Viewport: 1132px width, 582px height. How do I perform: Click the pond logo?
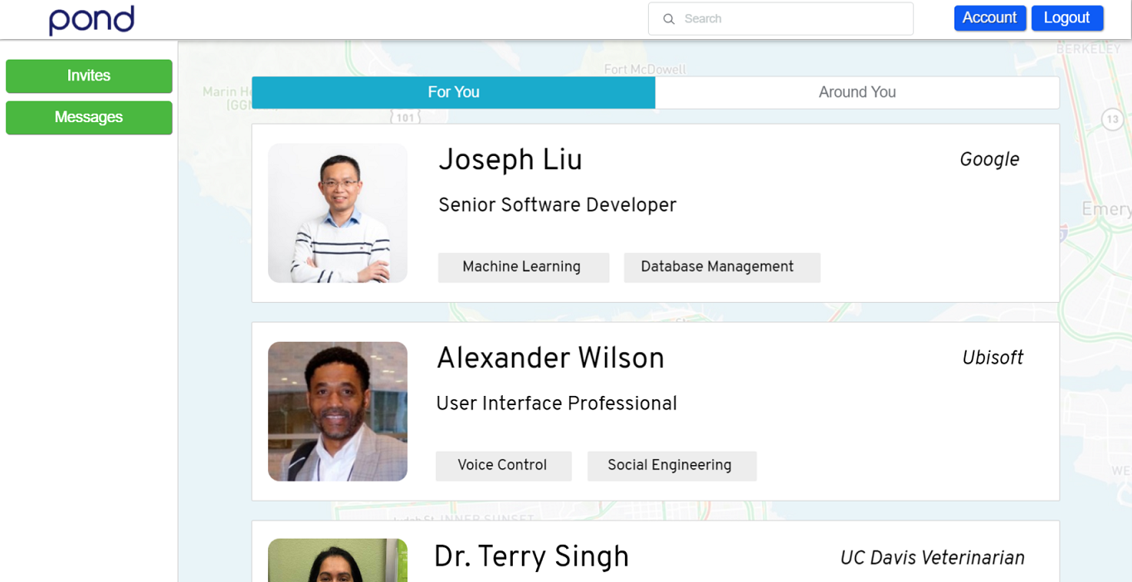pos(91,20)
